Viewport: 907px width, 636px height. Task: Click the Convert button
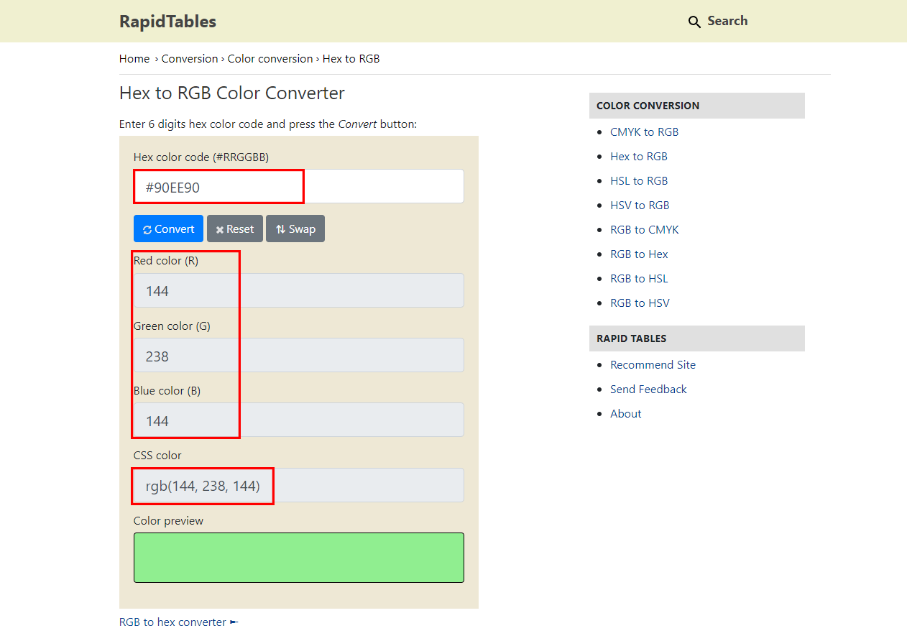[168, 229]
